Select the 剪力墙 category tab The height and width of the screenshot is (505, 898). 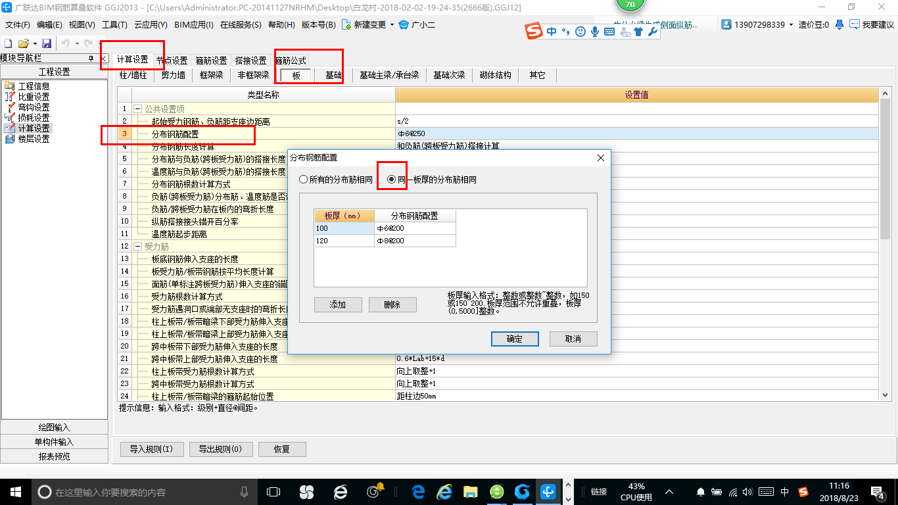(174, 76)
